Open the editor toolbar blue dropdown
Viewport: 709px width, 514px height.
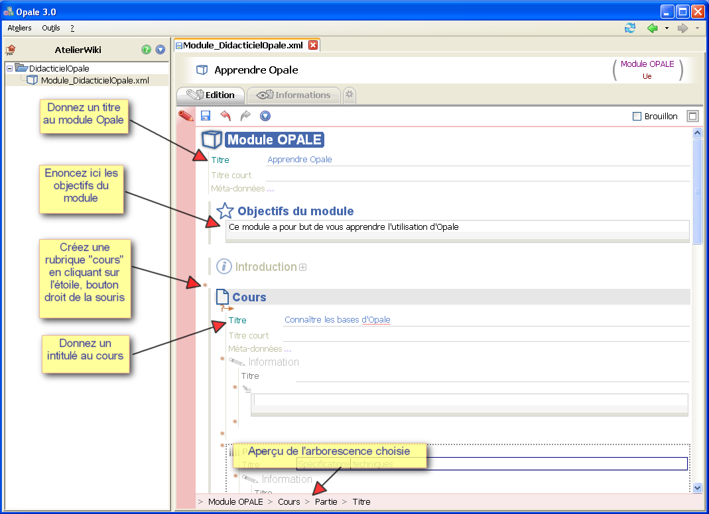265,116
